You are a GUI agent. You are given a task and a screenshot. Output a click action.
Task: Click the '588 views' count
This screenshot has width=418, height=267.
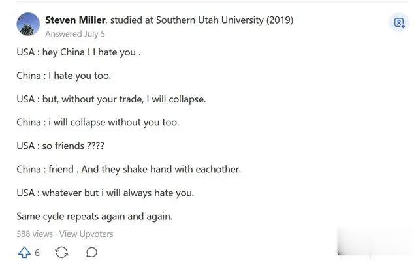click(34, 234)
